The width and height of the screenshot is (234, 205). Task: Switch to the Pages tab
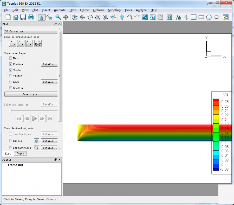click(x=20, y=153)
